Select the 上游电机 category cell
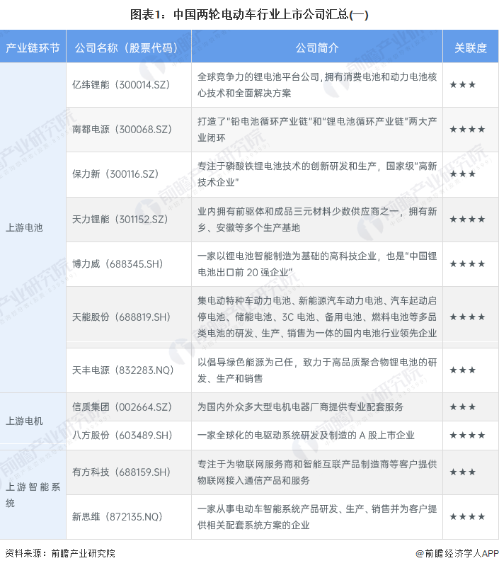499x568 pixels. 24,421
